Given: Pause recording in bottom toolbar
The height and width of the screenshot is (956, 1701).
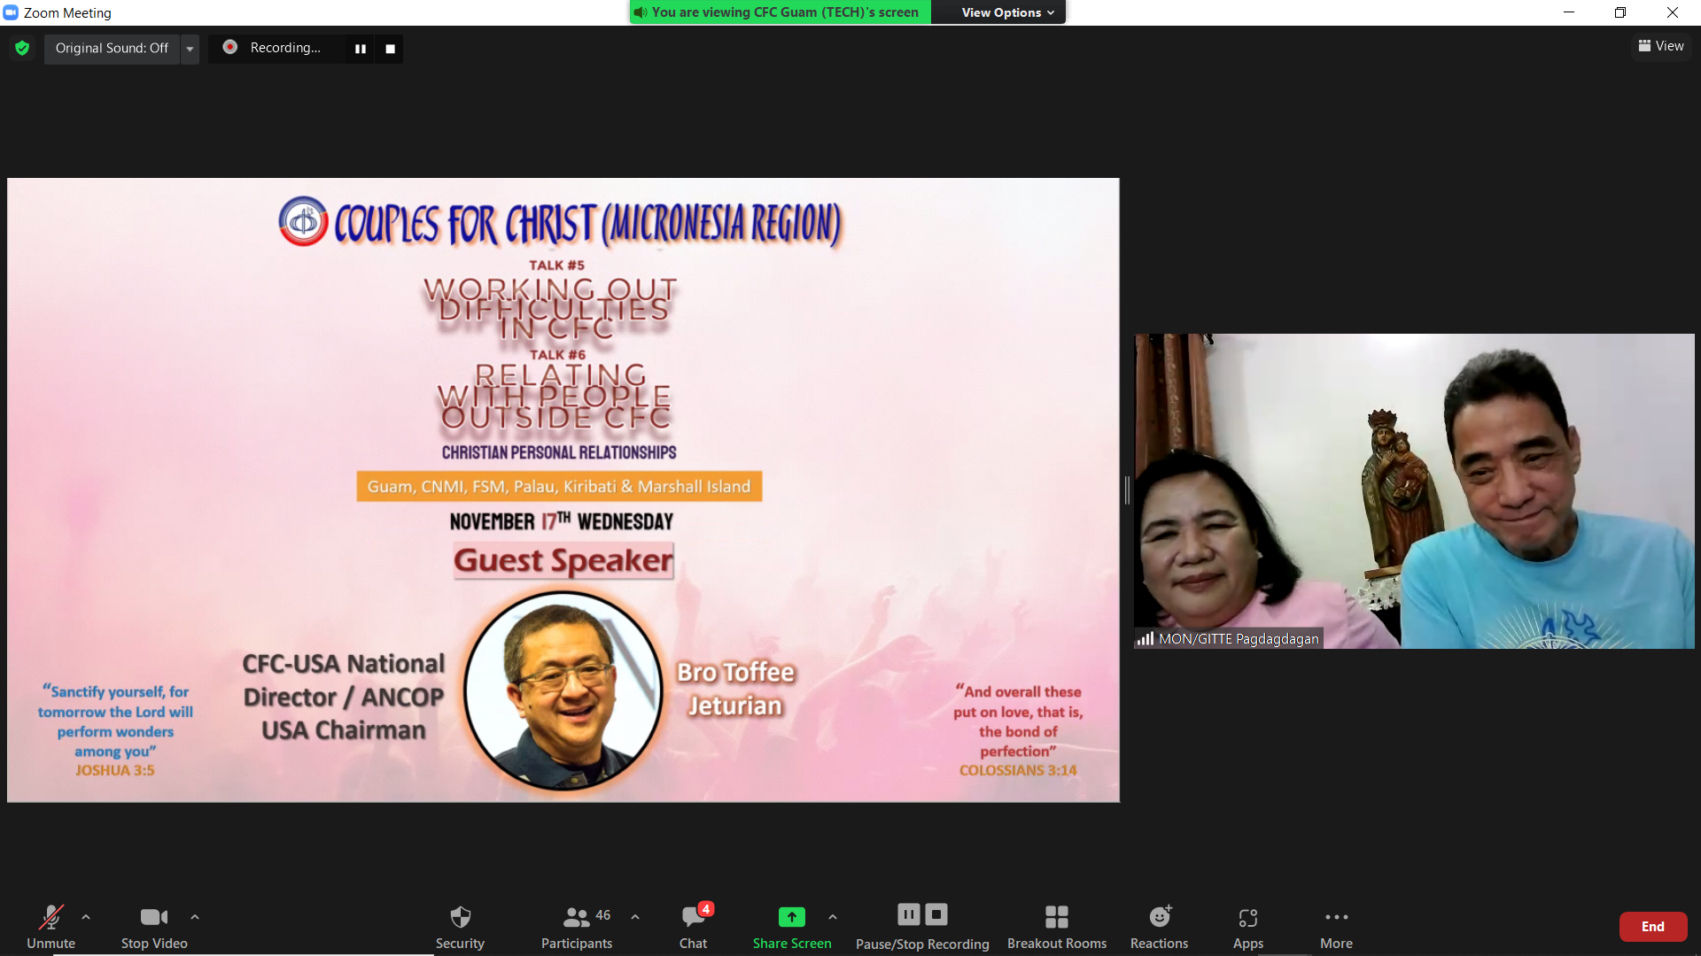Looking at the screenshot, I should 909,914.
